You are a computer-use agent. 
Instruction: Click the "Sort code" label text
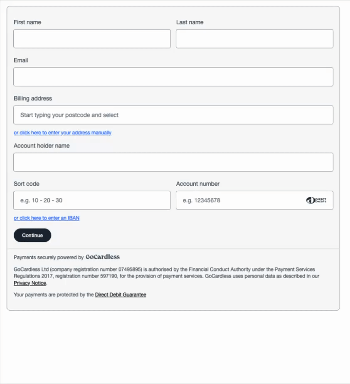27,184
